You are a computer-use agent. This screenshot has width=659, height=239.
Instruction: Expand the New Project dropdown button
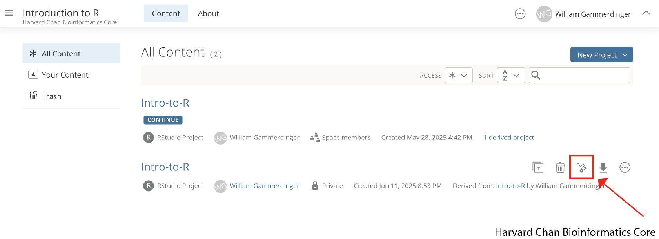click(x=601, y=55)
